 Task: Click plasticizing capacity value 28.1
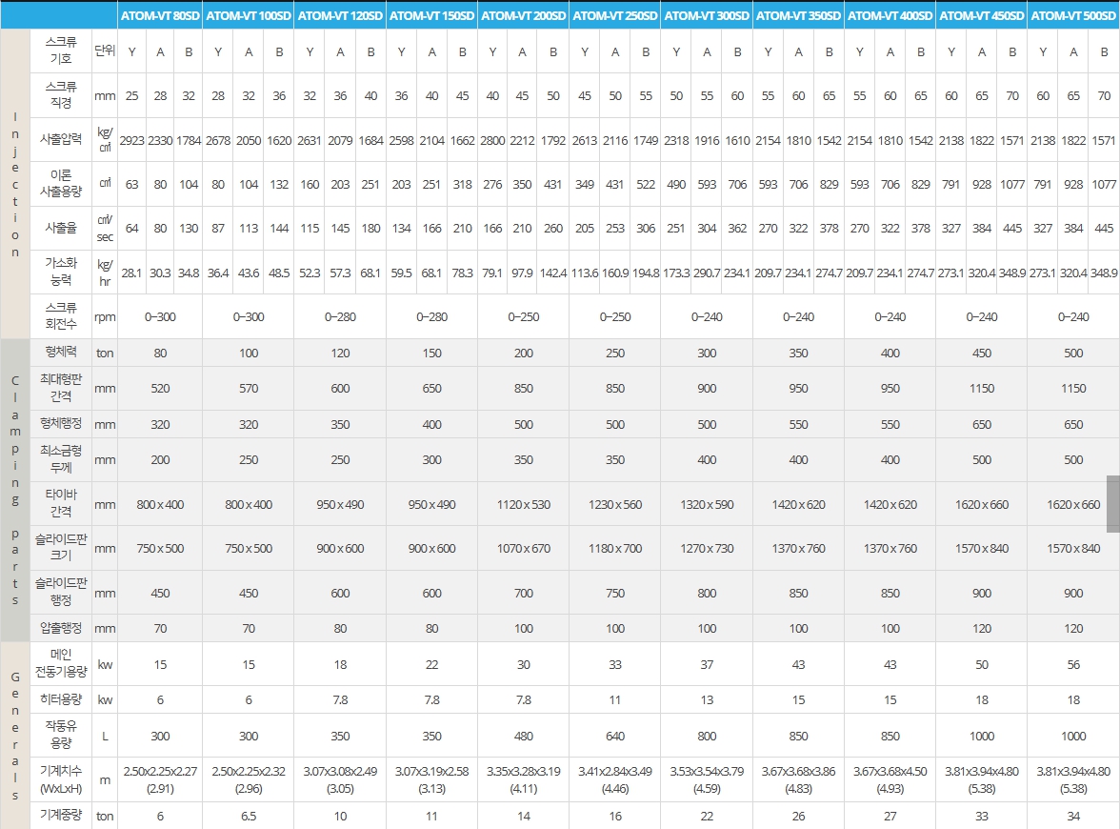pyautogui.click(x=131, y=273)
